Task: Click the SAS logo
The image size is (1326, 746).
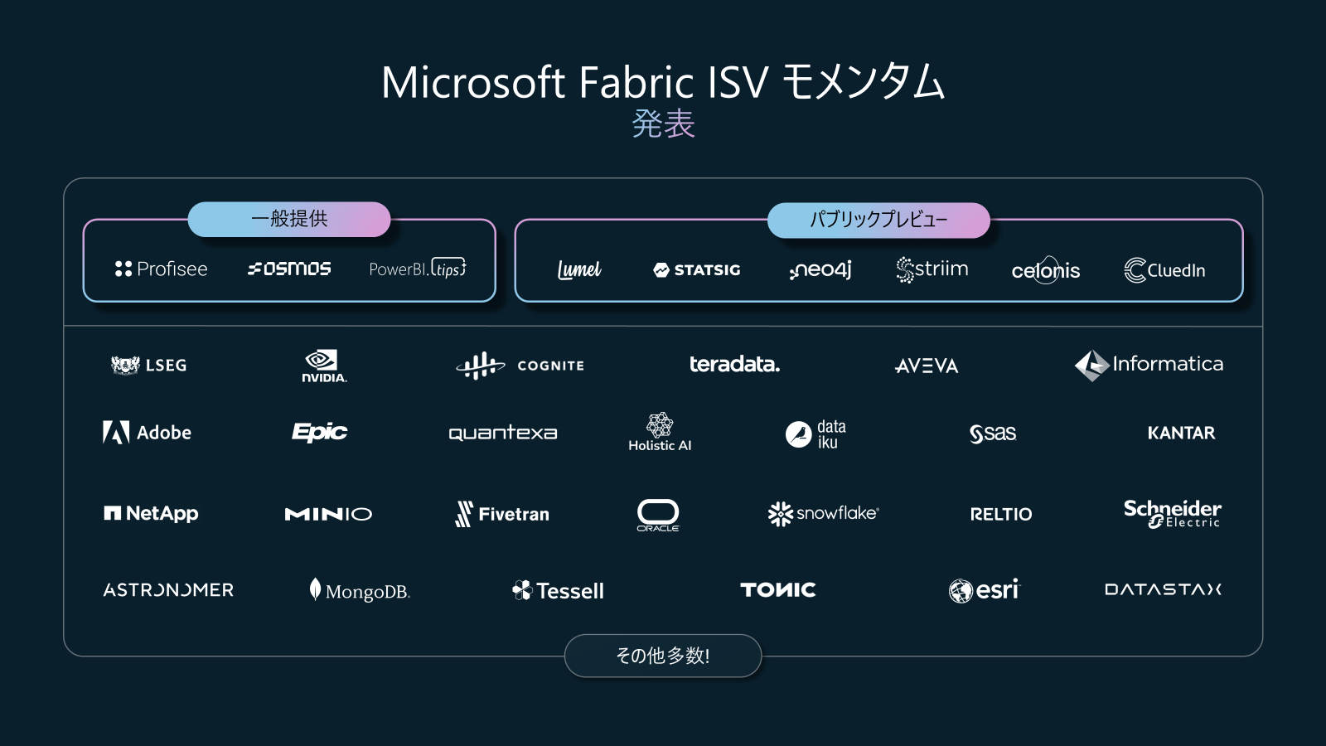Action: (993, 433)
